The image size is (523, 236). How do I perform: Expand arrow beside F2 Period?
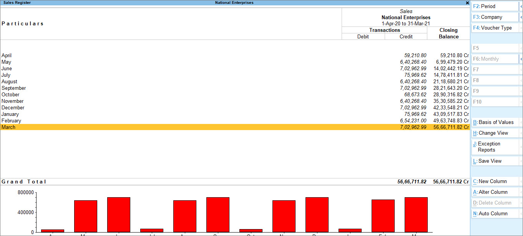521,7
